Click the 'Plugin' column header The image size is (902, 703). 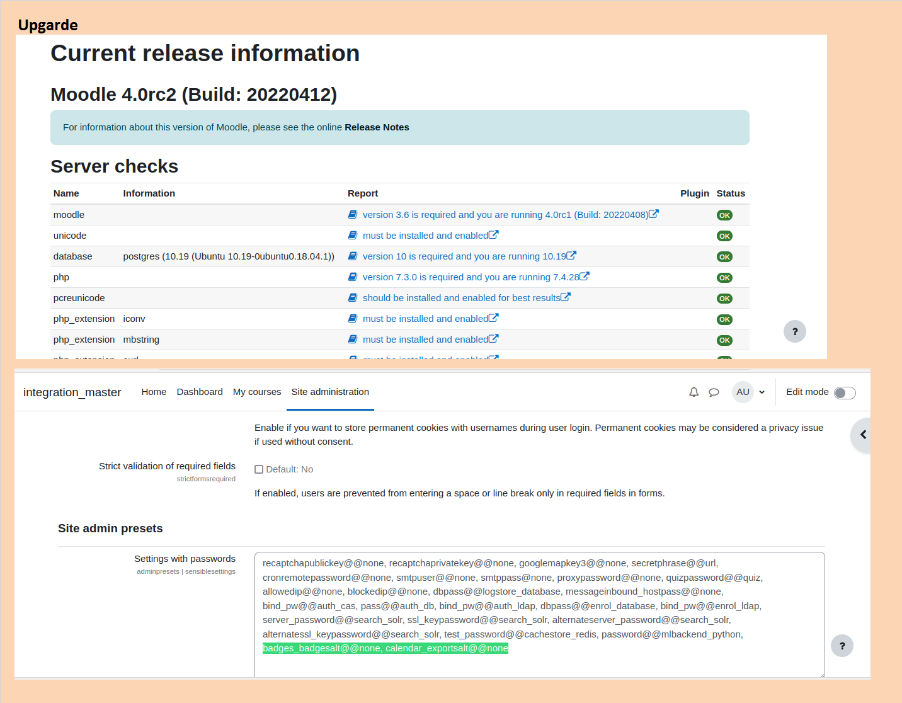[x=695, y=193]
